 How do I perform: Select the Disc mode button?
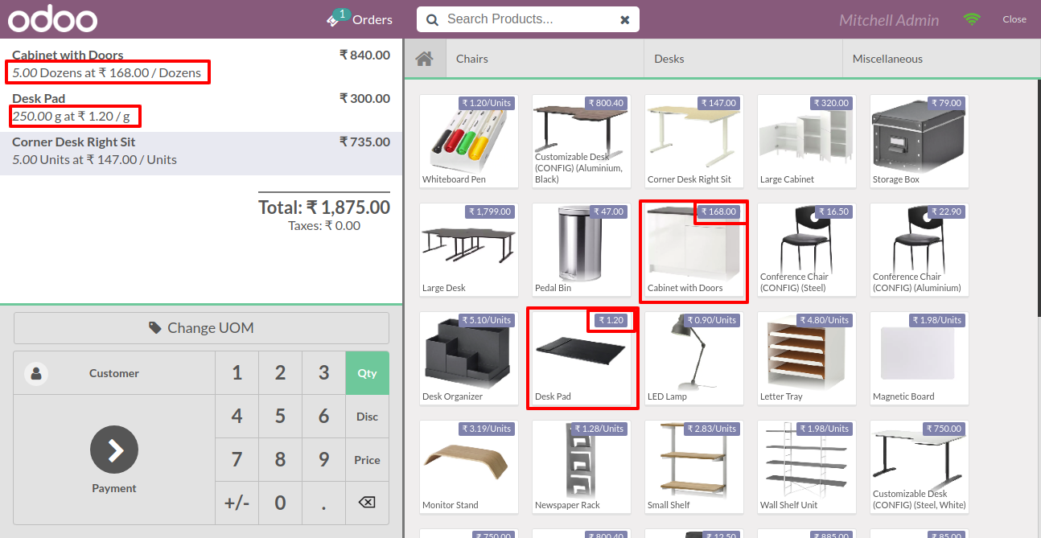point(367,417)
